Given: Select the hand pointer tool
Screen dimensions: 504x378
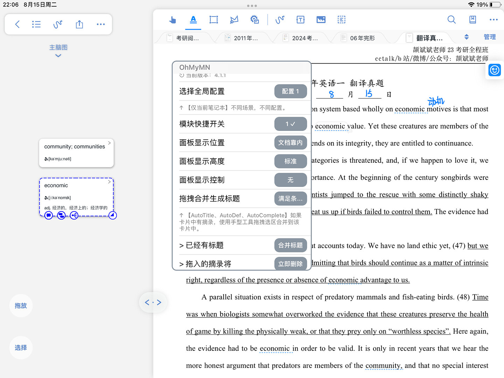Looking at the screenshot, I should click(172, 20).
